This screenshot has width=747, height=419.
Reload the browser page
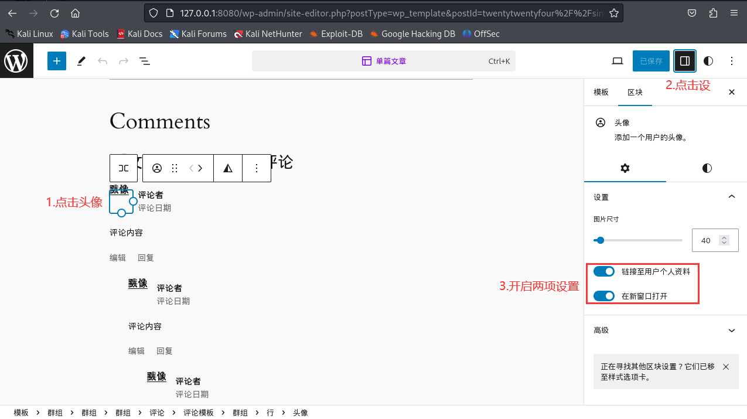point(54,13)
